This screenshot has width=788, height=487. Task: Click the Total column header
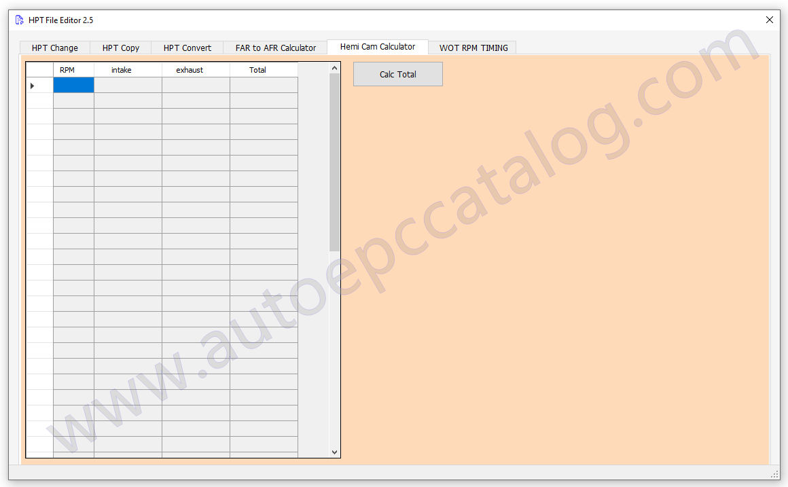pyautogui.click(x=257, y=70)
